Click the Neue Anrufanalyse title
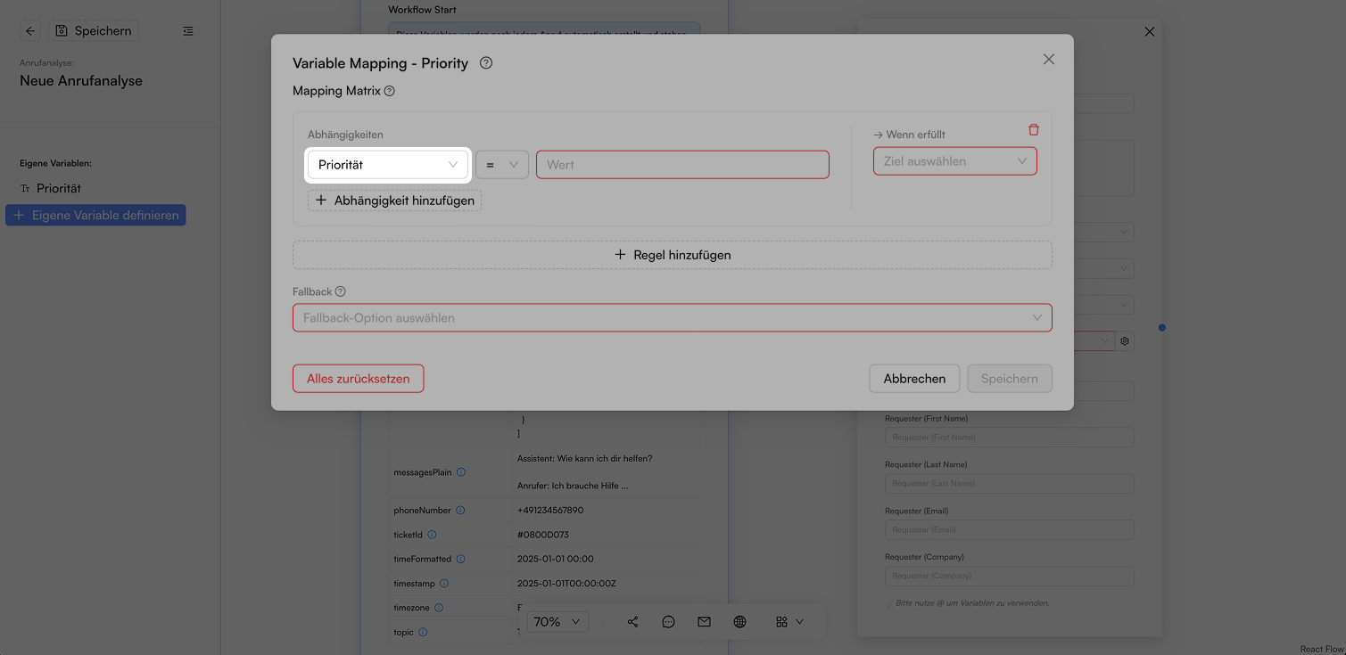Screen dimensions: 1346x655 [x=81, y=80]
